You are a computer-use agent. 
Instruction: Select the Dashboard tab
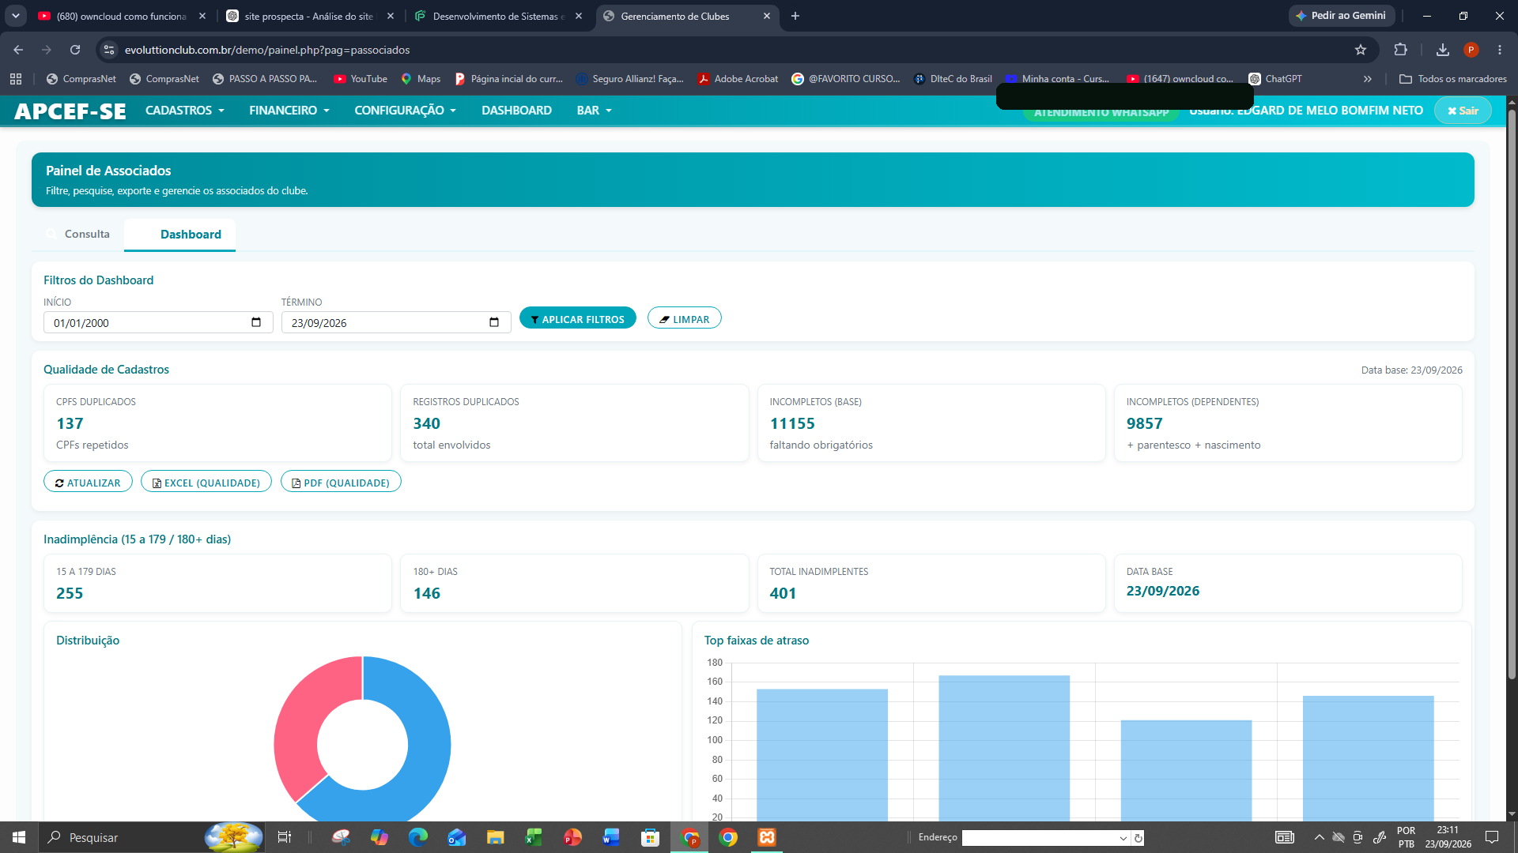coord(179,235)
